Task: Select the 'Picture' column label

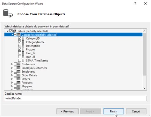Action: 30,49
